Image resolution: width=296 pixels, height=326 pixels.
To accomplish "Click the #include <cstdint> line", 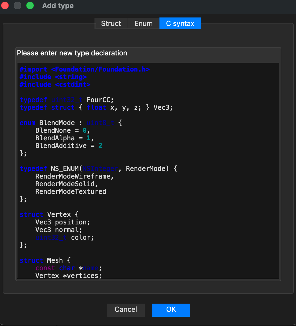I will (55, 85).
